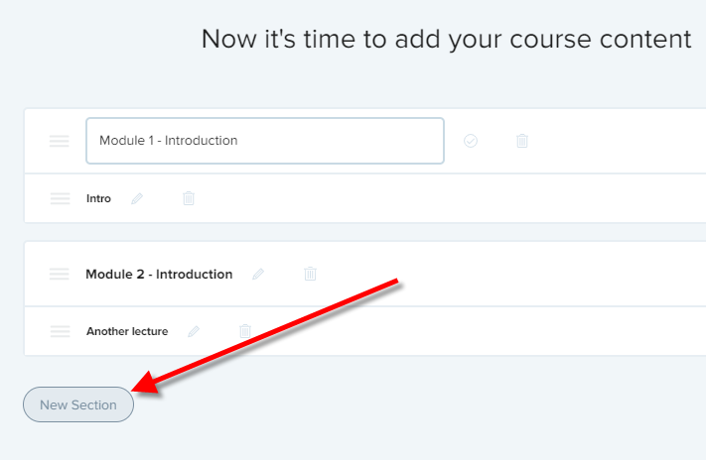Click the gap between the two section cards
The width and height of the screenshot is (706, 460).
(364, 232)
